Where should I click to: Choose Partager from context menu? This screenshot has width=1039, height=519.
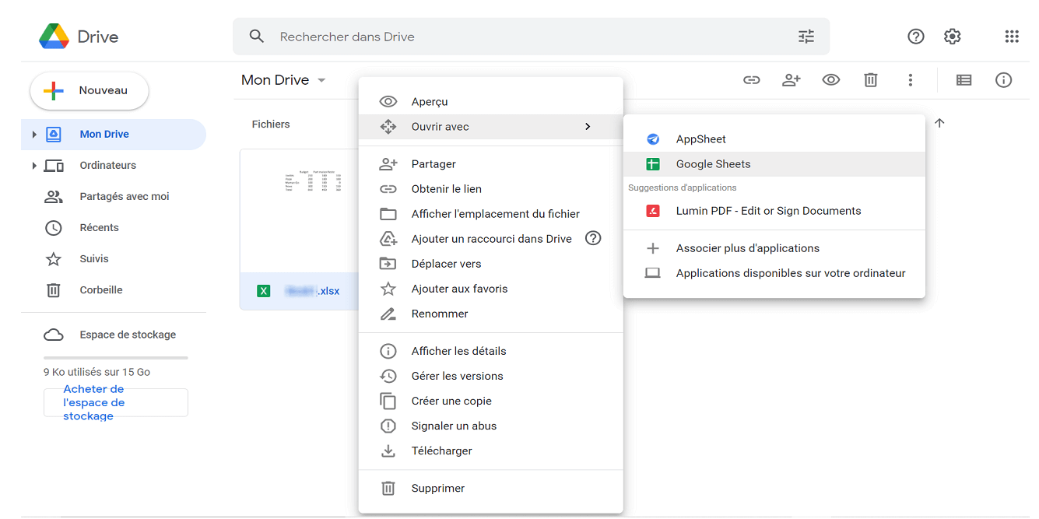491,164
